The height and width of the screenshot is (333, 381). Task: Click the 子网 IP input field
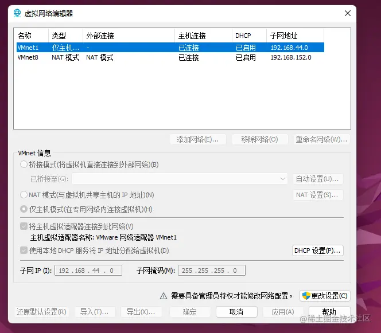point(88,271)
